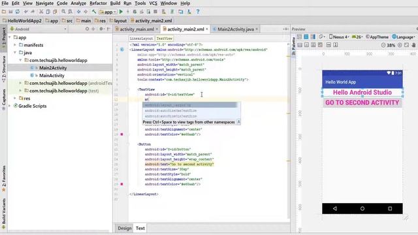Expand Gradle Scripts node
418x235 pixels.
click(x=10, y=106)
